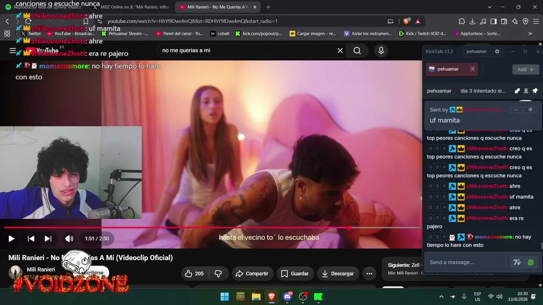Play the video

[11, 238]
